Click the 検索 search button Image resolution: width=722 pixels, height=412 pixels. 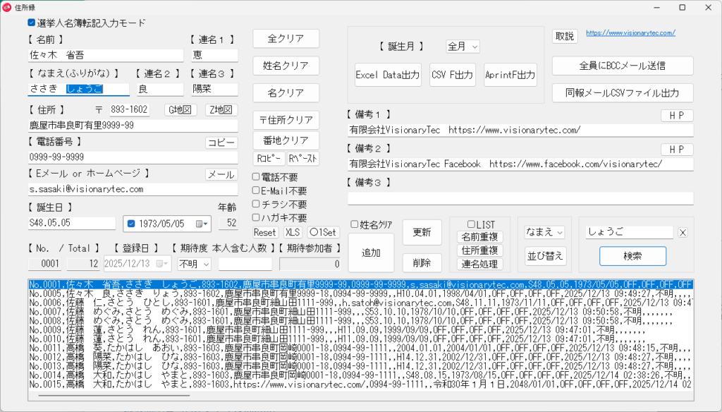click(x=632, y=256)
